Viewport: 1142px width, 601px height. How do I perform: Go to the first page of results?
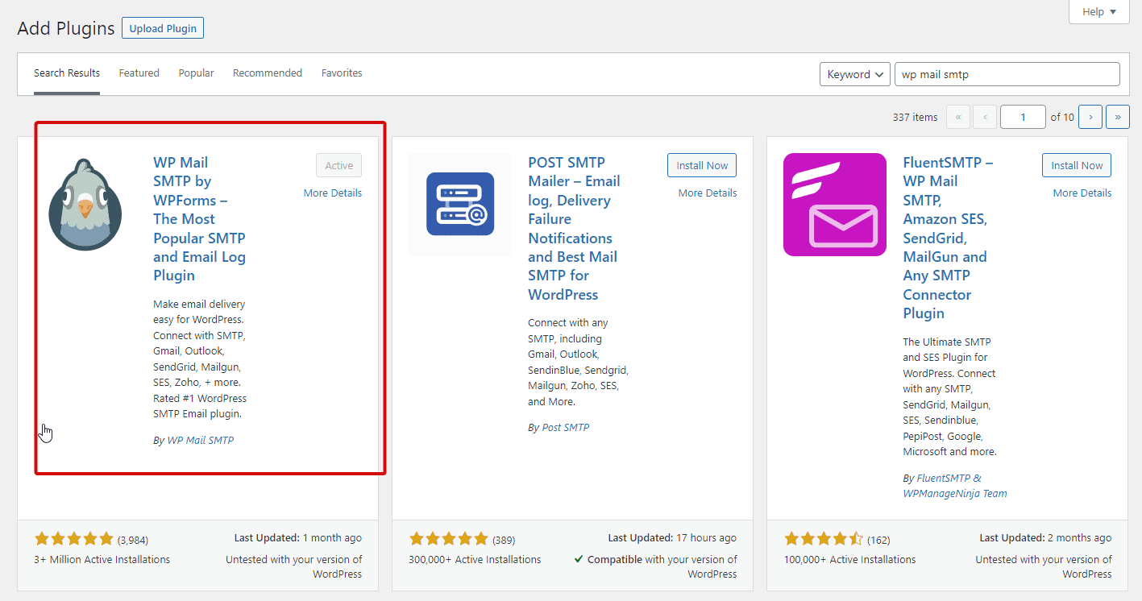957,117
